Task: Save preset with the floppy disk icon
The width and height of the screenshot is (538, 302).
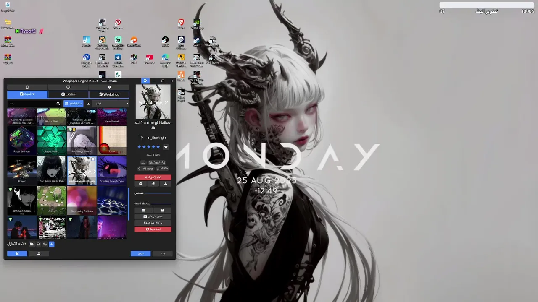Action: click(x=162, y=210)
